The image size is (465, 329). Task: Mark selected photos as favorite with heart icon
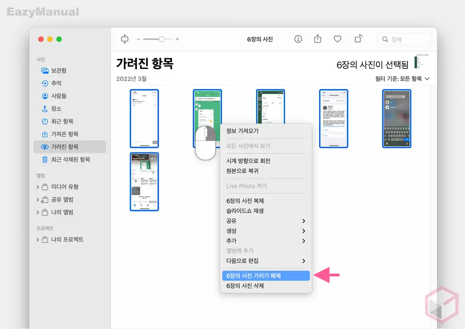pos(337,39)
